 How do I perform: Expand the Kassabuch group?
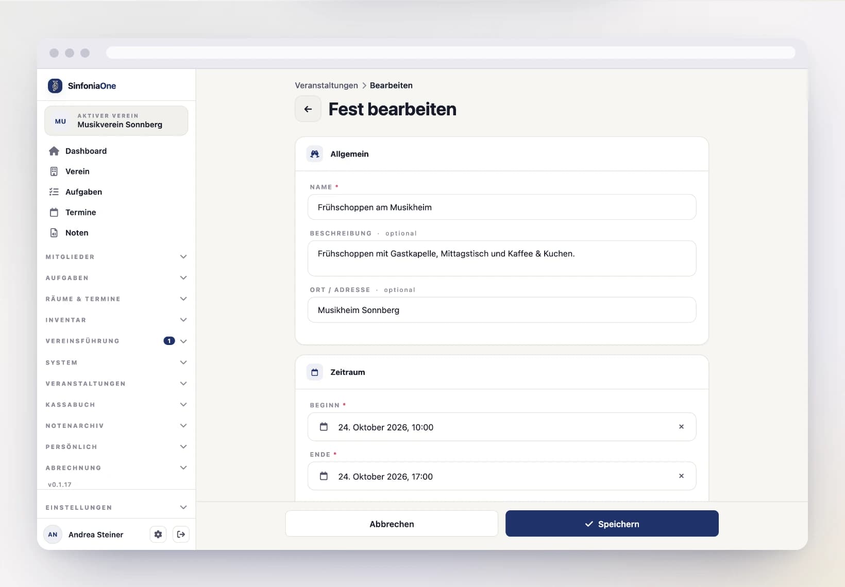tap(116, 405)
